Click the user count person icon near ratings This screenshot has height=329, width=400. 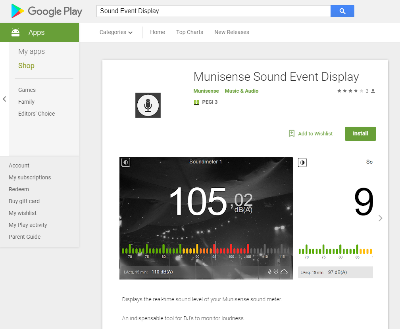[x=372, y=91]
